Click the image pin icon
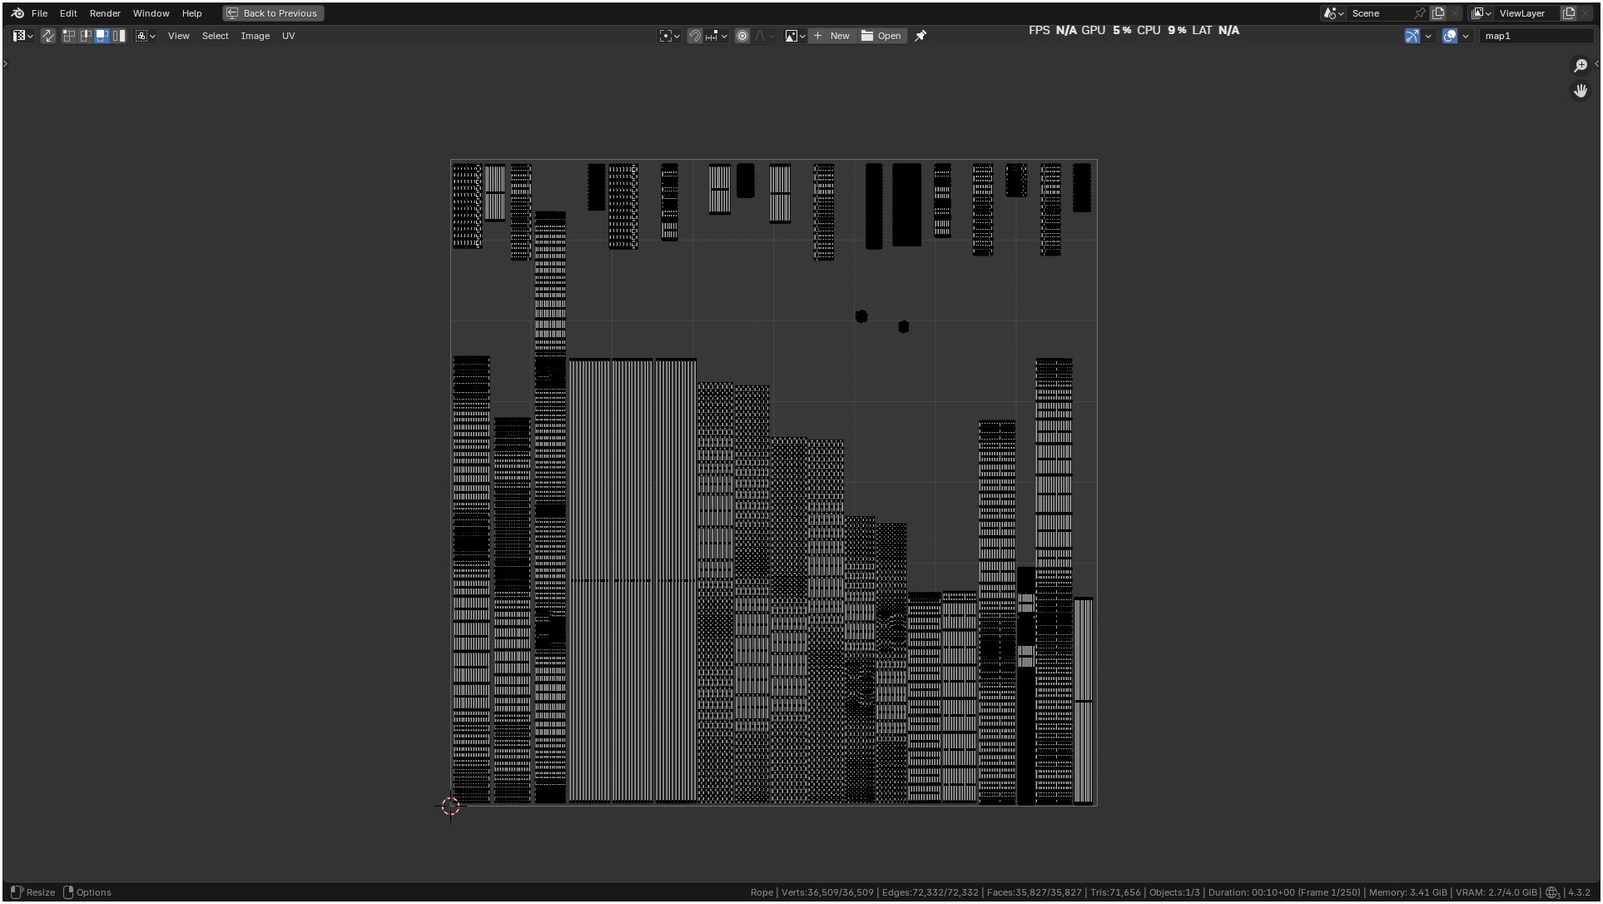The height and width of the screenshot is (904, 1603). click(x=921, y=36)
